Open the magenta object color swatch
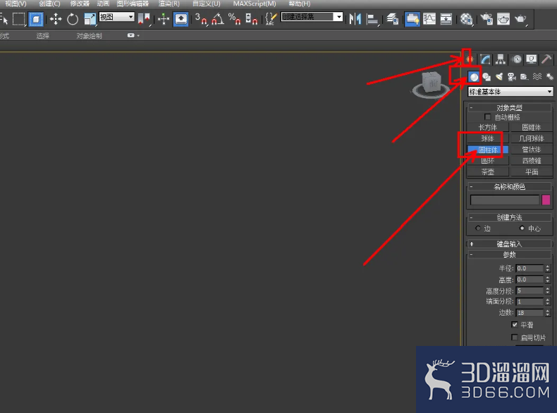Viewport: 557px width, 413px height. (x=546, y=200)
